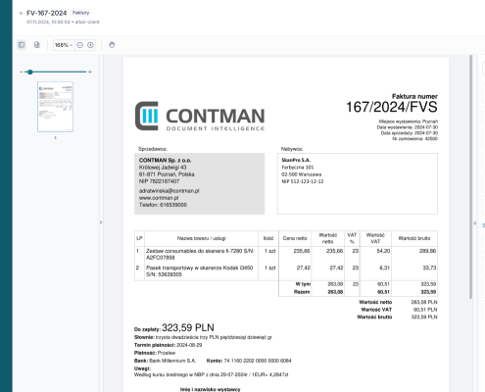The image size is (485, 392).
Task: Click buyer name SkanPro S.A.
Action: click(296, 160)
